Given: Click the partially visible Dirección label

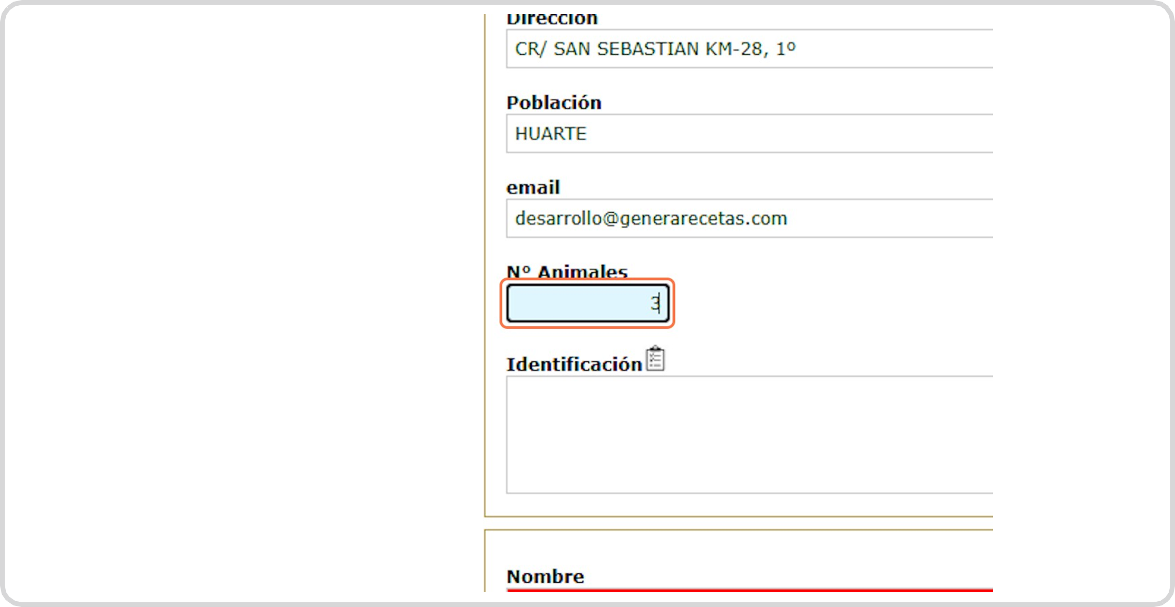Looking at the screenshot, I should pyautogui.click(x=552, y=20).
